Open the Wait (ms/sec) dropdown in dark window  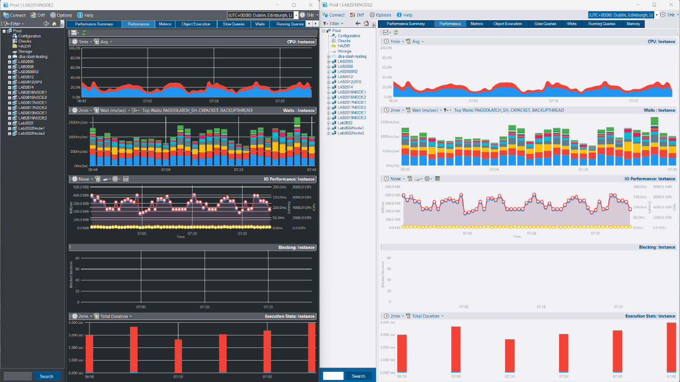tap(111, 111)
